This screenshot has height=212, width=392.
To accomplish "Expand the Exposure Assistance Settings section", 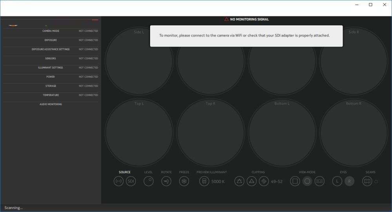I will click(51, 49).
